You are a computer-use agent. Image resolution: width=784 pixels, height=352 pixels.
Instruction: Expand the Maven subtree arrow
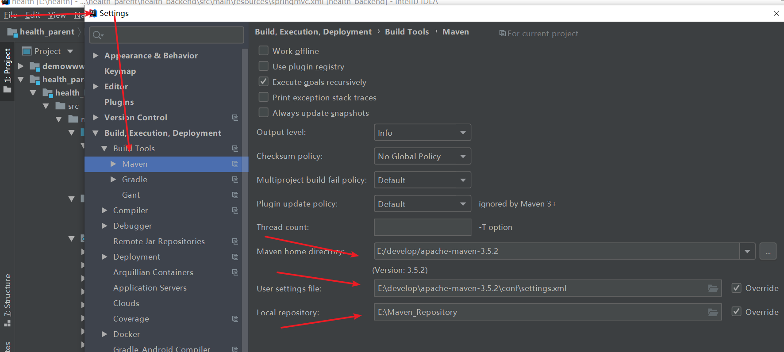click(x=113, y=164)
